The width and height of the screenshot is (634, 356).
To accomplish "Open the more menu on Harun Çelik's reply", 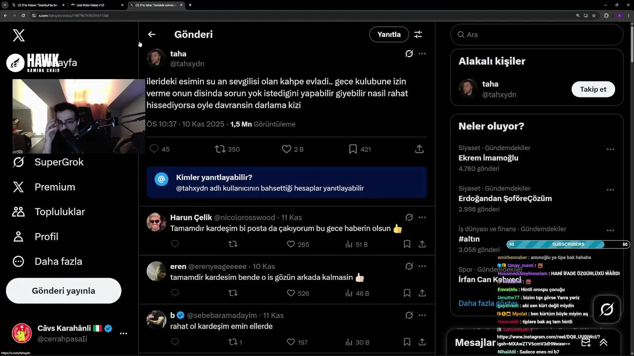I will (x=422, y=217).
